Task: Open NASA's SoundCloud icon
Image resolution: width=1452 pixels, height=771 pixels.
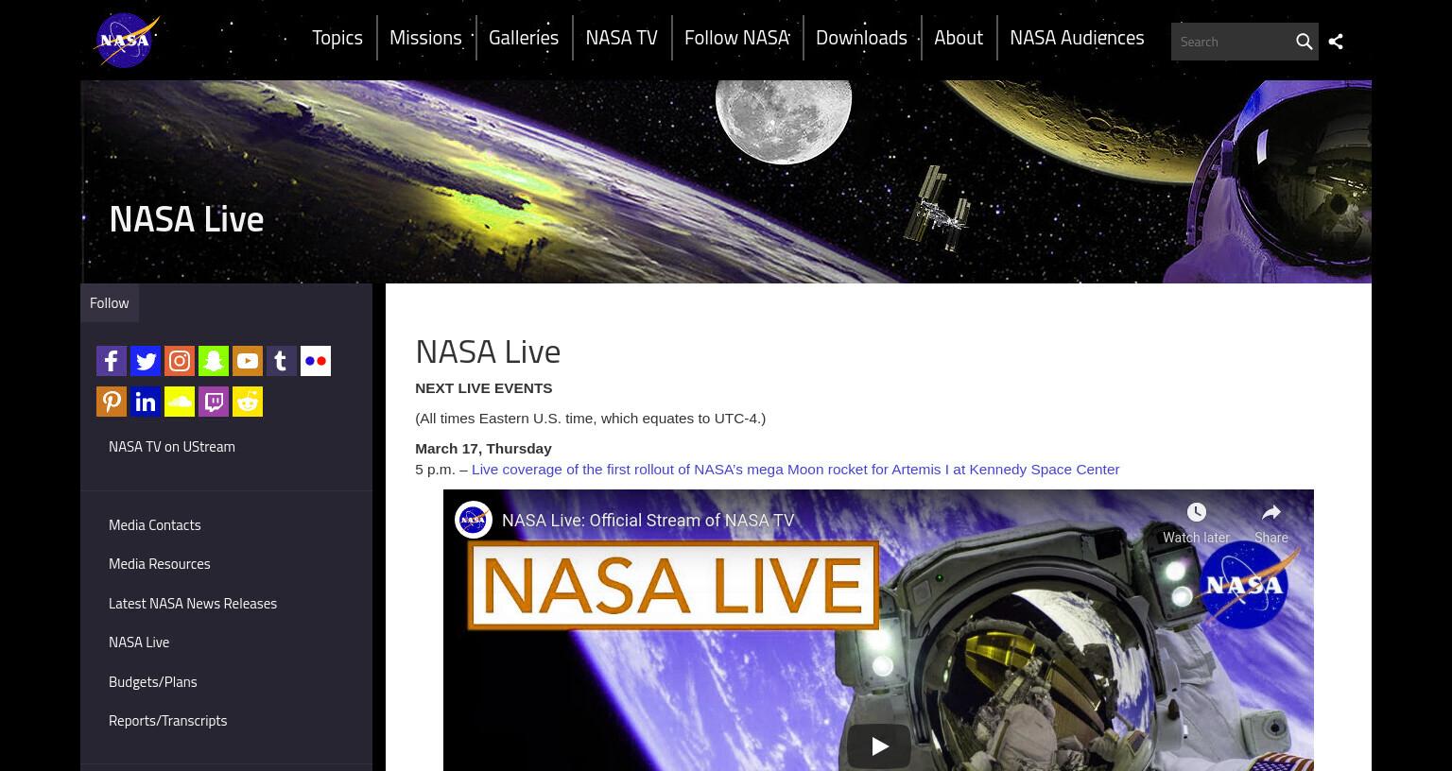Action: (x=180, y=402)
